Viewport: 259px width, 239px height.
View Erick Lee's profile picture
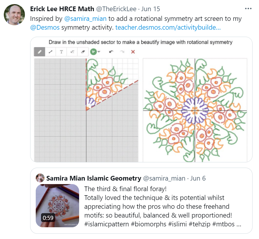(14, 15)
